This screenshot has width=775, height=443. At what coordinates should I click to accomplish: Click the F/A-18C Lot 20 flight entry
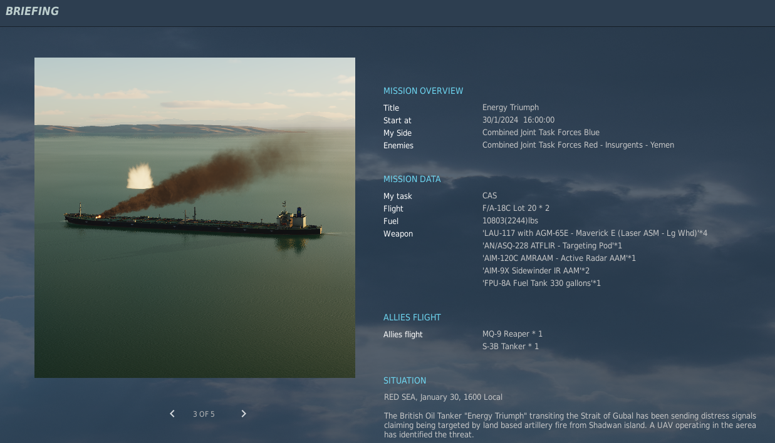(515, 208)
